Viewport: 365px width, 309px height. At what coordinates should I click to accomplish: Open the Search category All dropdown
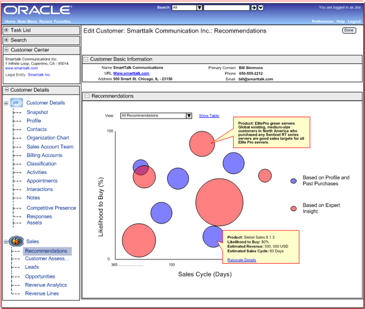click(187, 8)
